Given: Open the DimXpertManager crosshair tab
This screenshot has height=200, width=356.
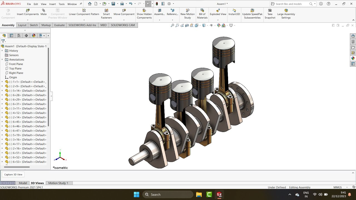Looking at the screenshot, I should pyautogui.click(x=26, y=36).
